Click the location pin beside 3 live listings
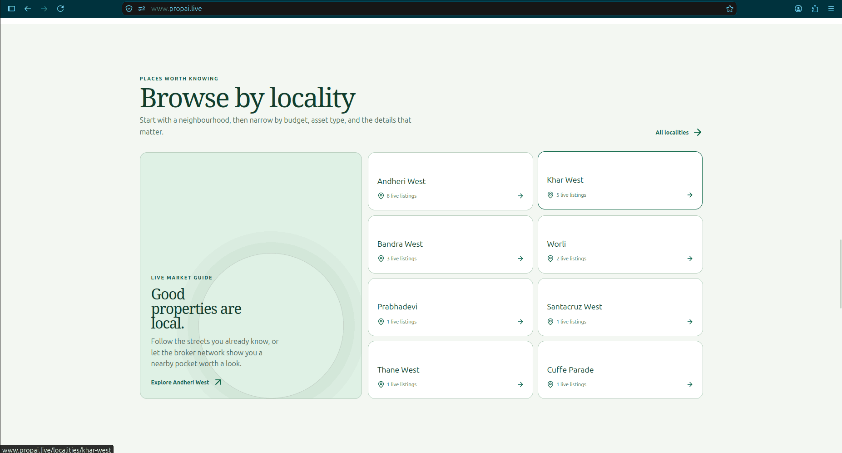 [x=381, y=259]
